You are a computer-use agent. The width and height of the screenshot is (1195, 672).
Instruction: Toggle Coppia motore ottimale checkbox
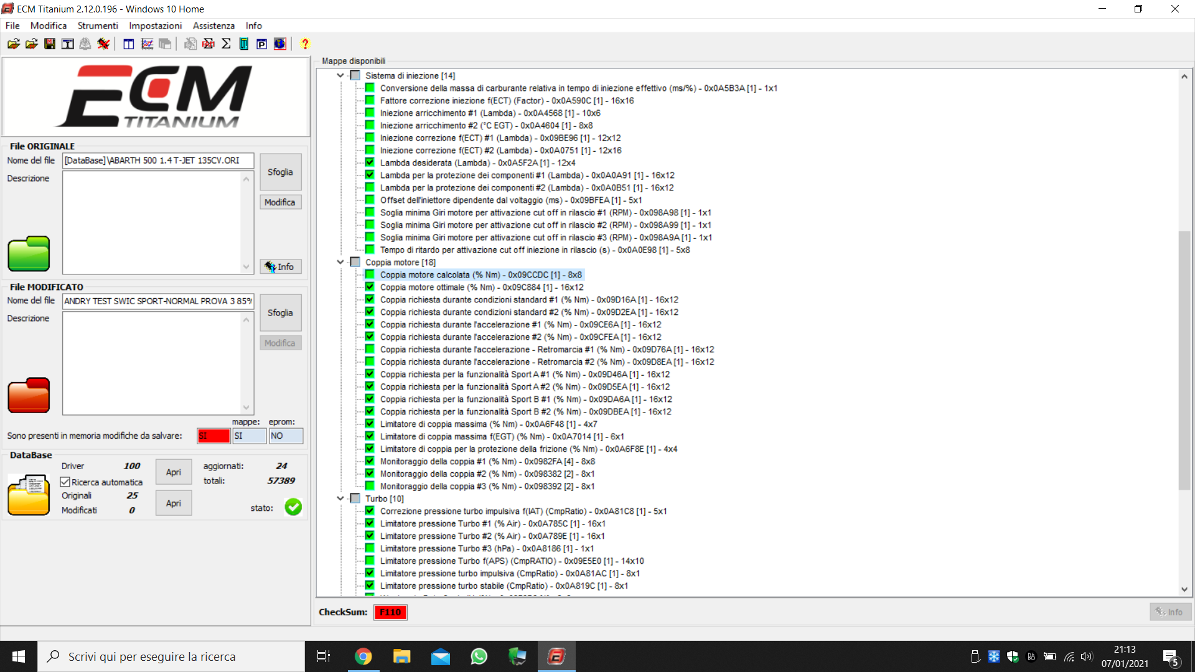370,287
